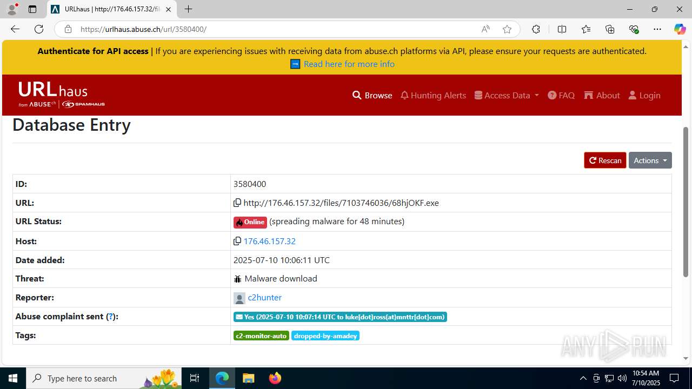Image resolution: width=692 pixels, height=389 pixels.
Task: Select the ID value 3580400
Action: (250, 184)
